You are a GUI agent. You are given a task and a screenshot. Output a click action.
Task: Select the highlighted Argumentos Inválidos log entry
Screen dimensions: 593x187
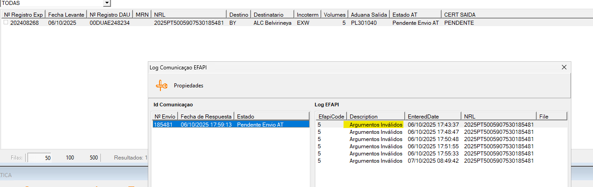(x=376, y=124)
